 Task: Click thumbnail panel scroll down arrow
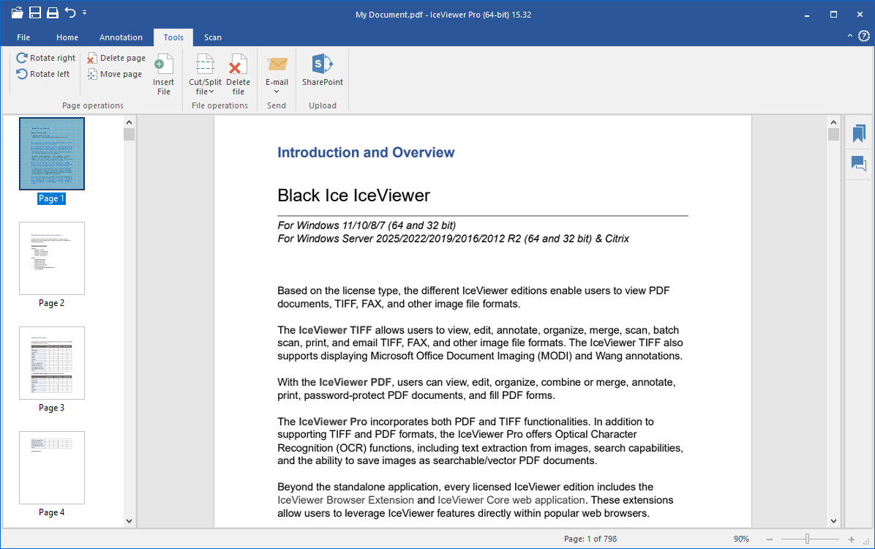coord(129,521)
